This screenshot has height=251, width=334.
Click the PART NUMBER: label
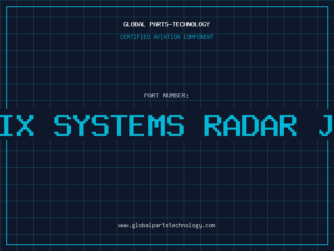click(x=167, y=95)
